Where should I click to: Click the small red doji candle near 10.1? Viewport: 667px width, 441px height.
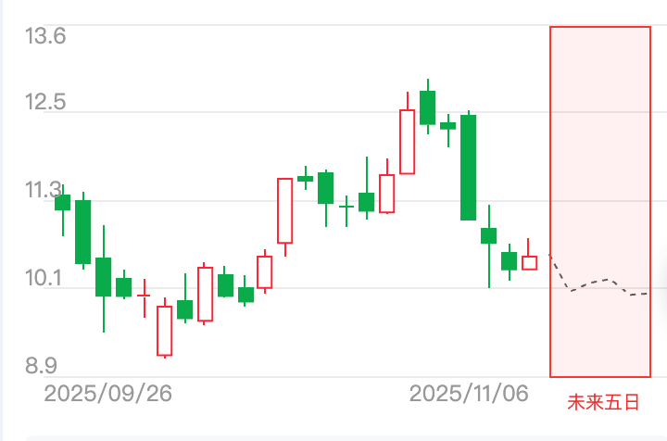point(144,296)
